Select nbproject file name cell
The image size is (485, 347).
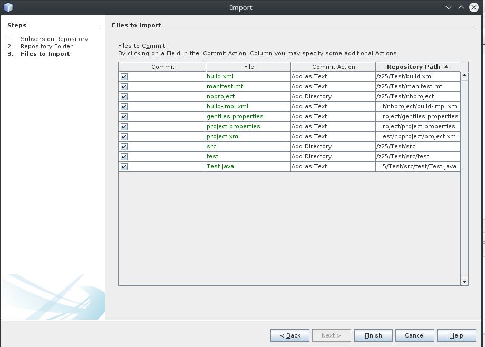pos(248,96)
